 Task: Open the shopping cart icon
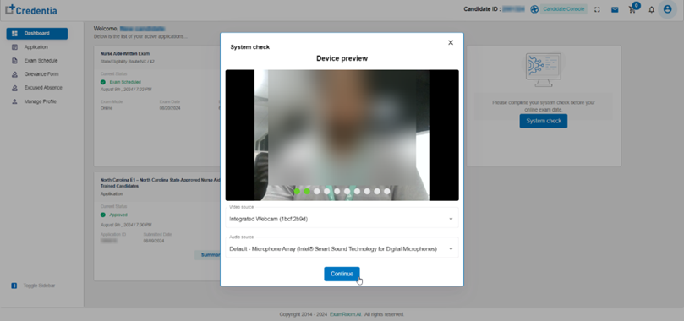(x=632, y=9)
